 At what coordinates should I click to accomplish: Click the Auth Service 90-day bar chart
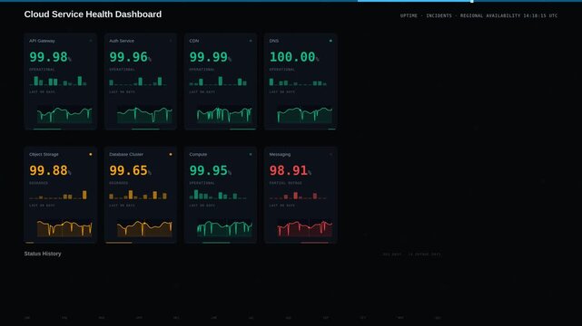(x=138, y=81)
